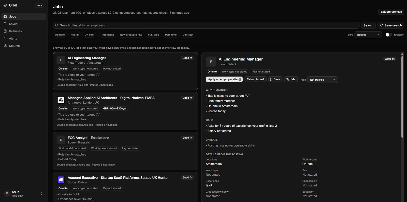Open the Settings sidebar item
Viewport: 407px width, 202px height.
pyautogui.click(x=24, y=46)
